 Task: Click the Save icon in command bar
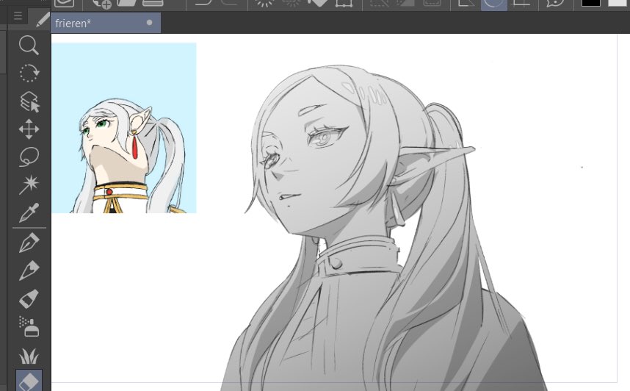(153, 3)
